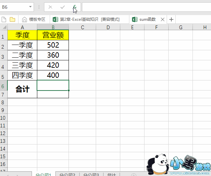This screenshot has width=211, height=176.
Task: Click the 季度 header cell
Action: [x=22, y=35]
